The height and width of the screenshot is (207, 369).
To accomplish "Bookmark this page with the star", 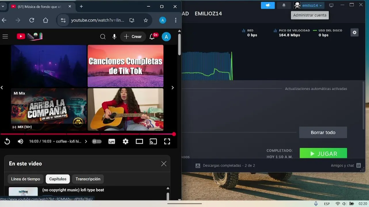I will (x=146, y=20).
